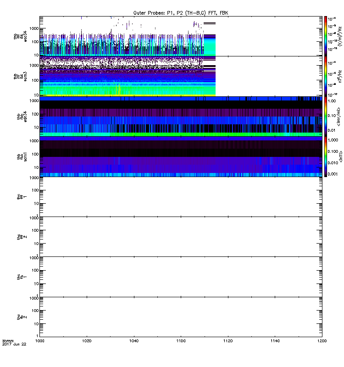Click the '0.01' color bar tick value

[x=332, y=130]
